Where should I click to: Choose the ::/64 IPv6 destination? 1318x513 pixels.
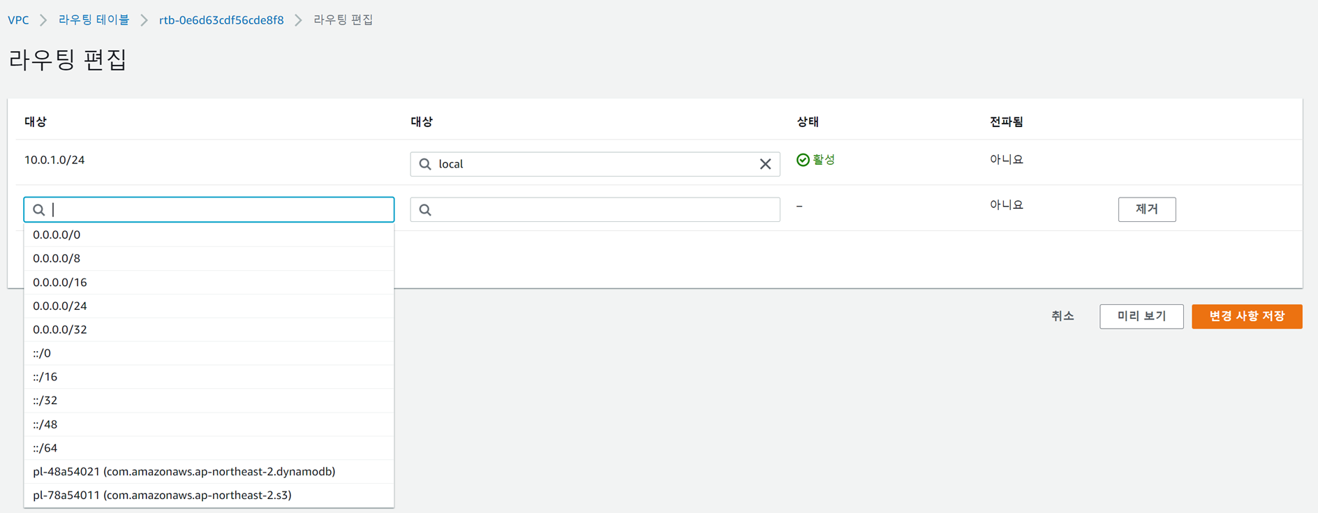click(45, 448)
